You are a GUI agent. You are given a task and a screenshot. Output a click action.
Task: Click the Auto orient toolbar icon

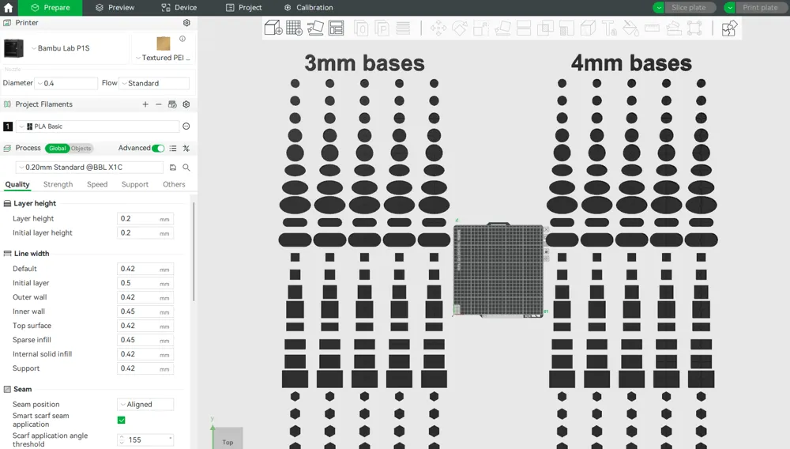(315, 28)
